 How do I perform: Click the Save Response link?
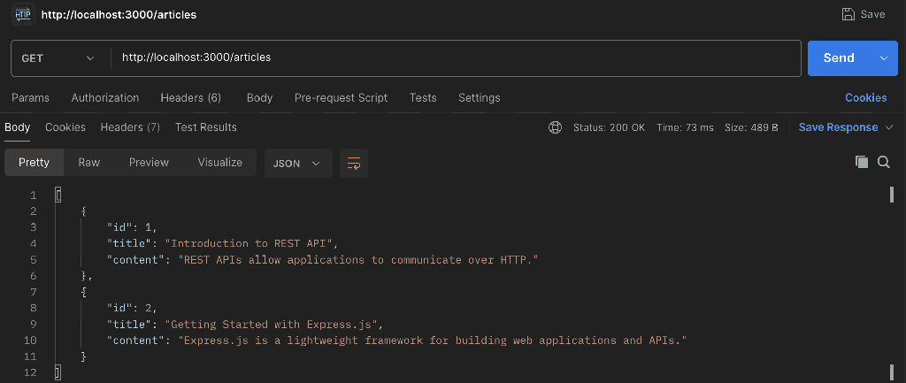coord(838,127)
